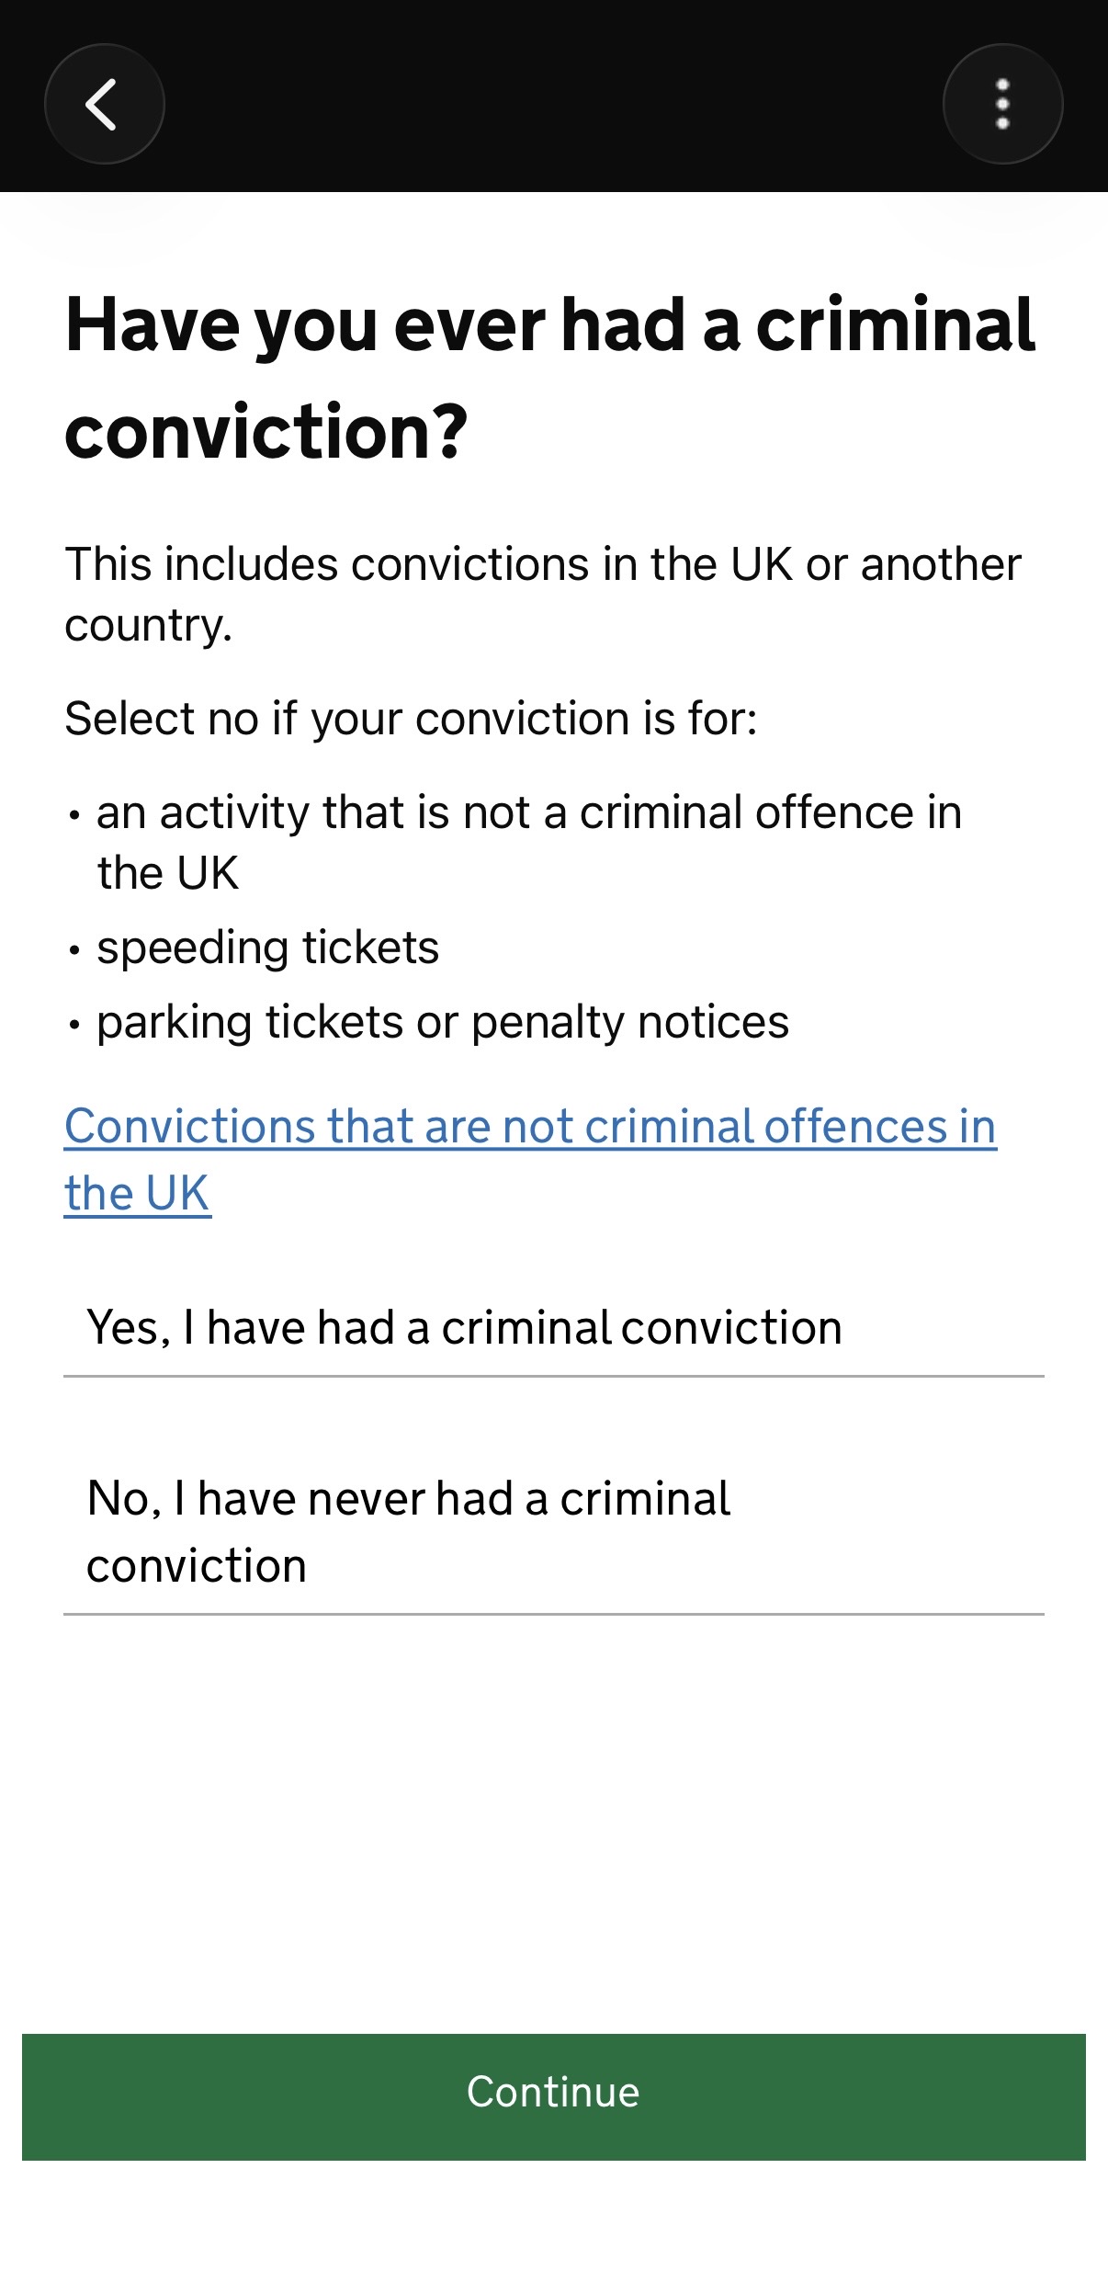Click the bullet dot beside "speeding tickets"
Viewport: 1108px width, 2282px height.
coord(75,950)
